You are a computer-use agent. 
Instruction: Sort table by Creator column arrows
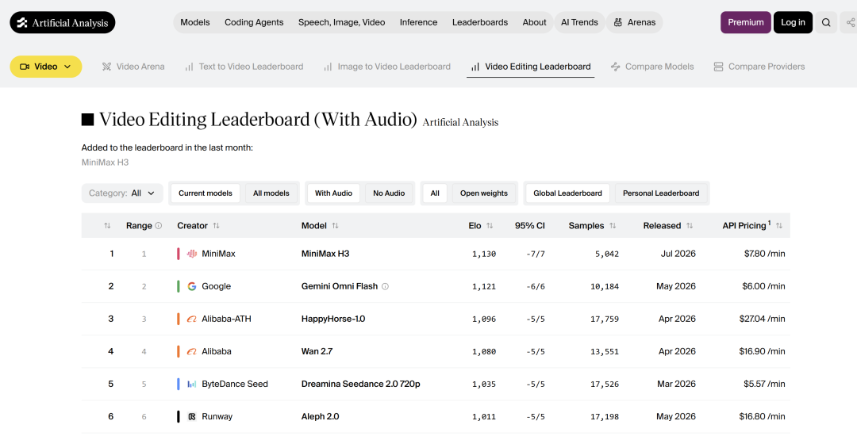pyautogui.click(x=216, y=225)
